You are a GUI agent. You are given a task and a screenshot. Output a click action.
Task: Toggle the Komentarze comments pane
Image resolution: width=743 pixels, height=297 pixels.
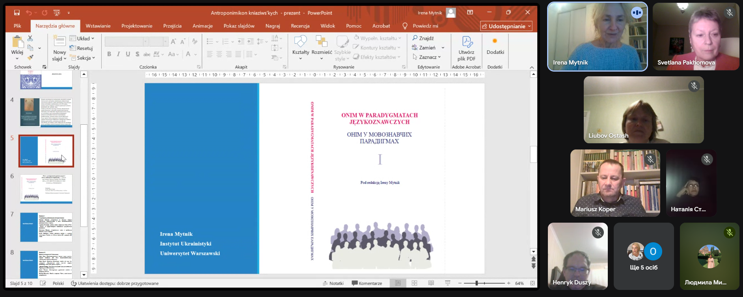(x=367, y=283)
